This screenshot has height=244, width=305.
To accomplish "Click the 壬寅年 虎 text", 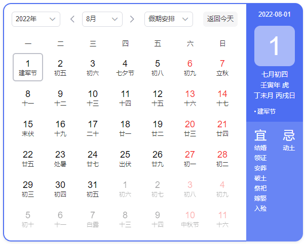I will click(275, 85).
